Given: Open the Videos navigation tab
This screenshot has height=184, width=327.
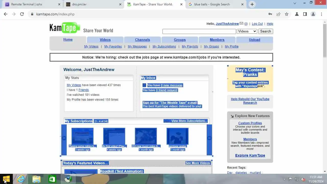Looking at the screenshot, I should point(105,40).
